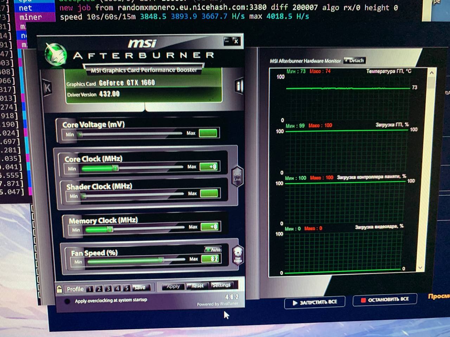Image resolution: width=450 pixels, height=337 pixels.
Task: Toggle Apply overclocking at system startup
Action: tap(67, 301)
